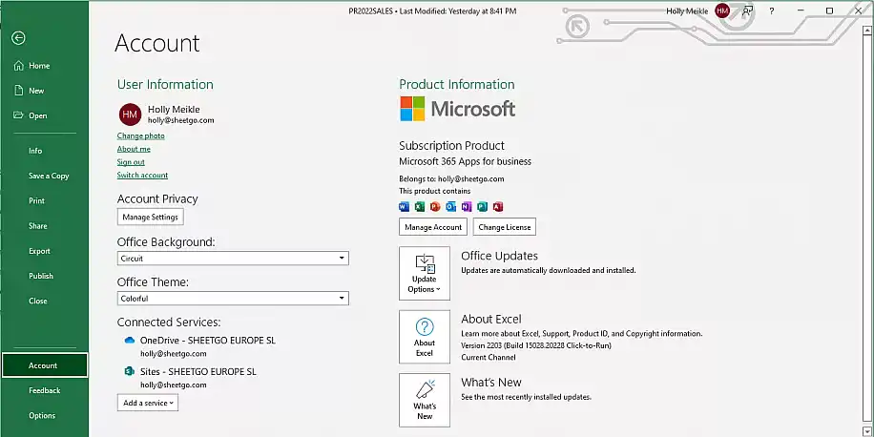Click the PR2022SALES title text

[370, 11]
